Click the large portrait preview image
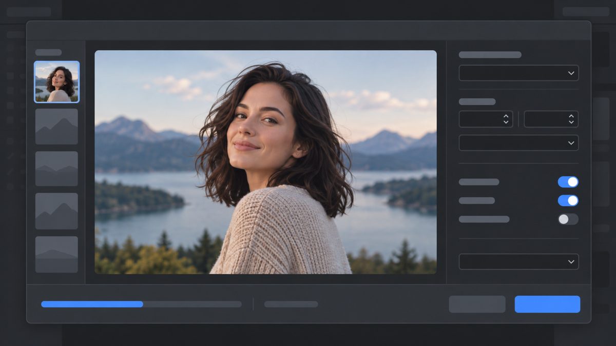The width and height of the screenshot is (616, 346). point(265,162)
